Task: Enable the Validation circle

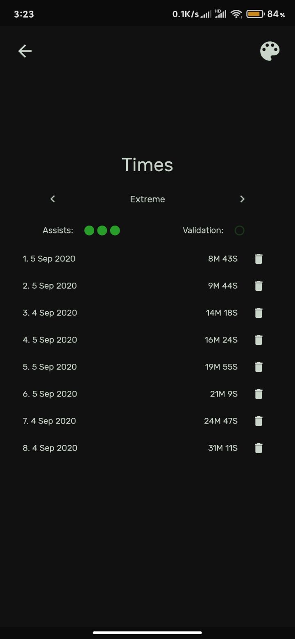Action: 240,231
